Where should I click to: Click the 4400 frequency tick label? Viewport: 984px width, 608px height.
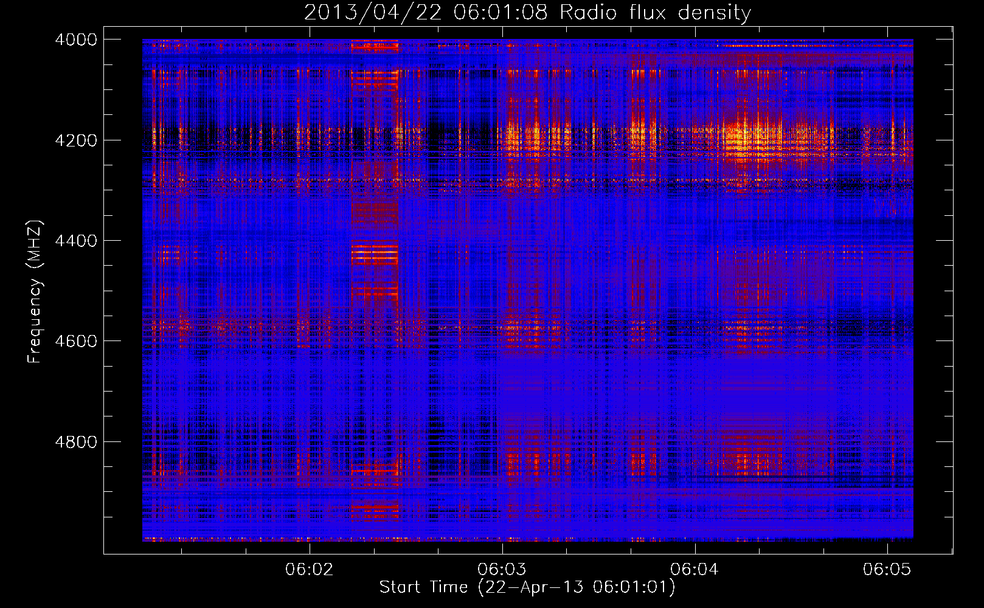tap(76, 241)
